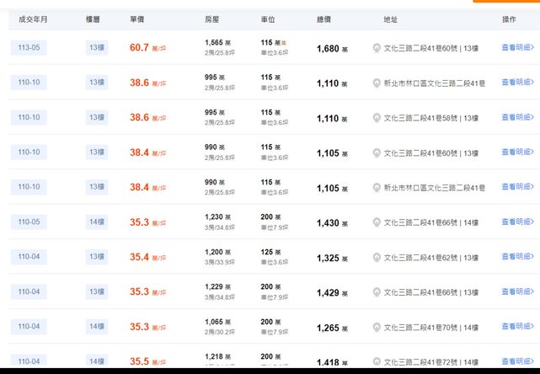Sort by the 成交年月 column header
540x374 pixels.
[x=31, y=19]
